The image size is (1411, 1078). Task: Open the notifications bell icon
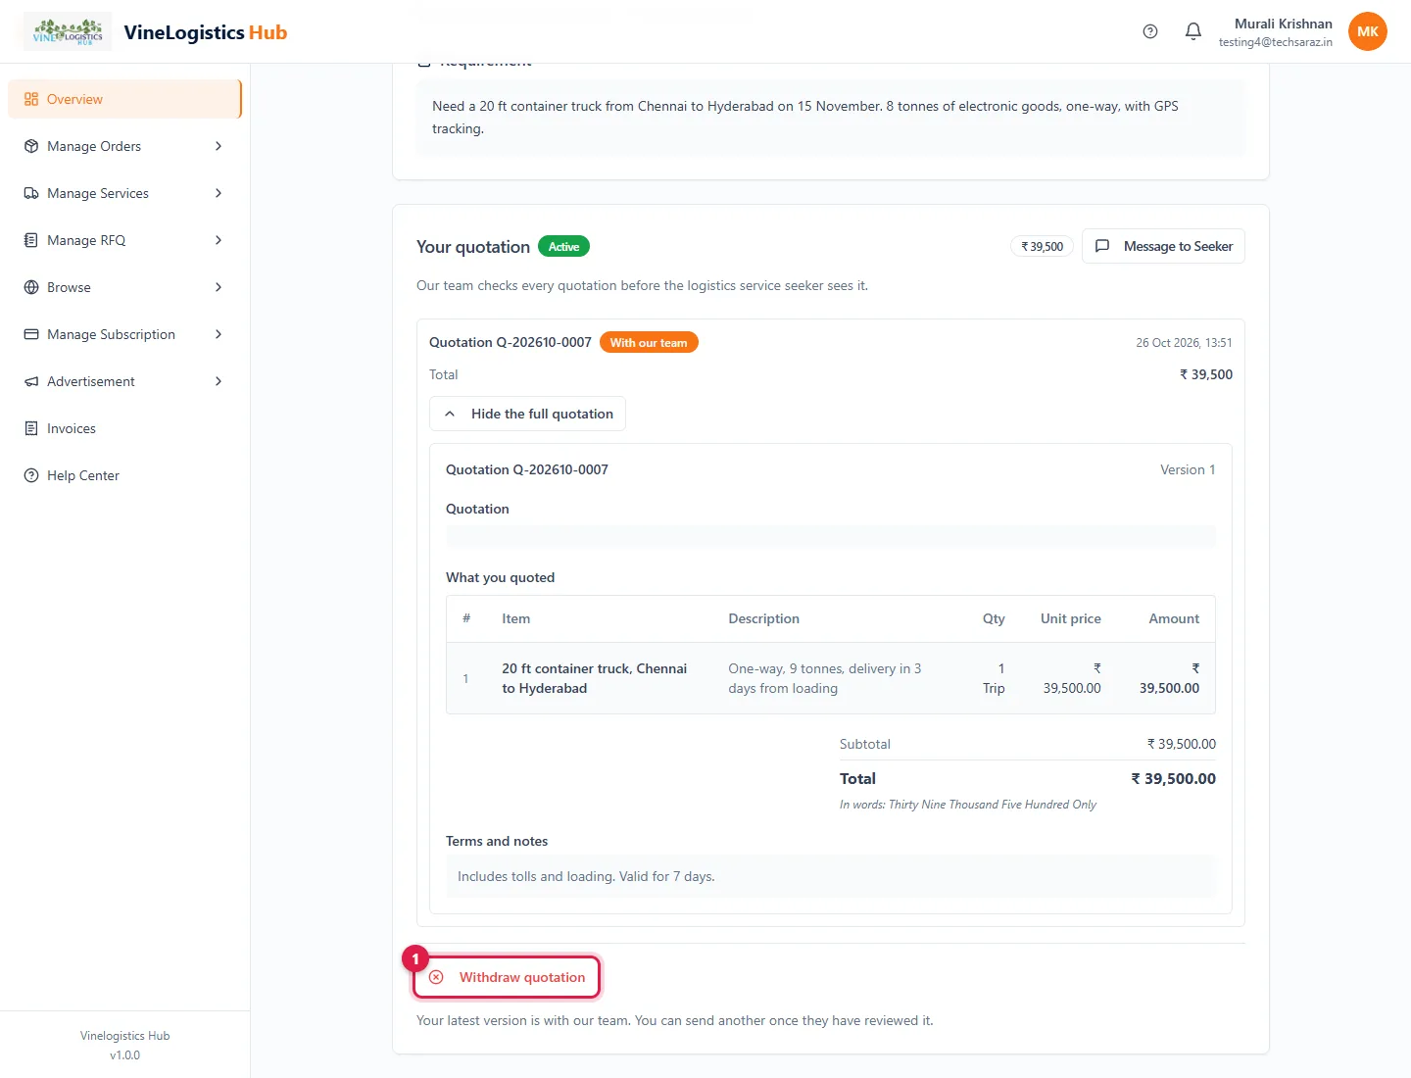tap(1193, 31)
